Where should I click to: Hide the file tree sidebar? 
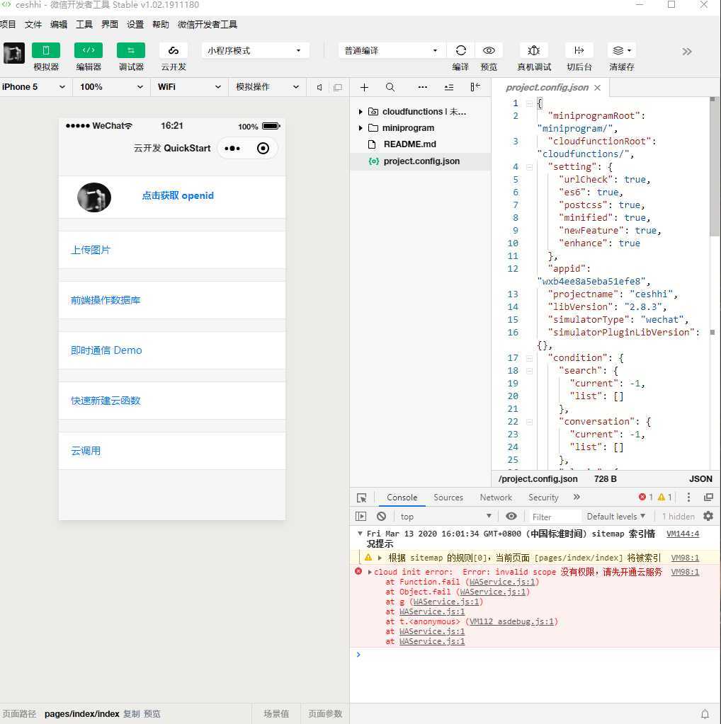pyautogui.click(x=475, y=87)
